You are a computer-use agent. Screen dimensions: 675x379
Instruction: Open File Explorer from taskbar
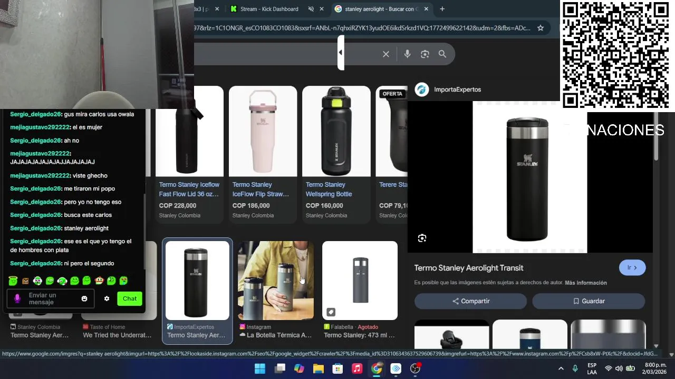[x=319, y=368]
